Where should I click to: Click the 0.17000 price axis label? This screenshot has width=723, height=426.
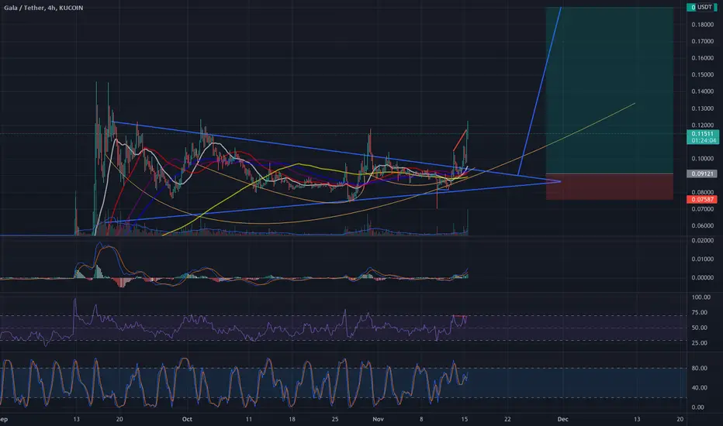(702, 42)
